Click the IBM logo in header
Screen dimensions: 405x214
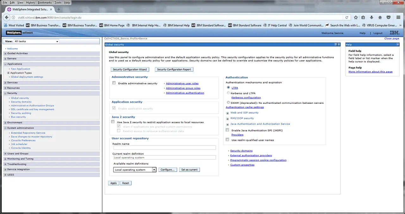[x=394, y=33]
